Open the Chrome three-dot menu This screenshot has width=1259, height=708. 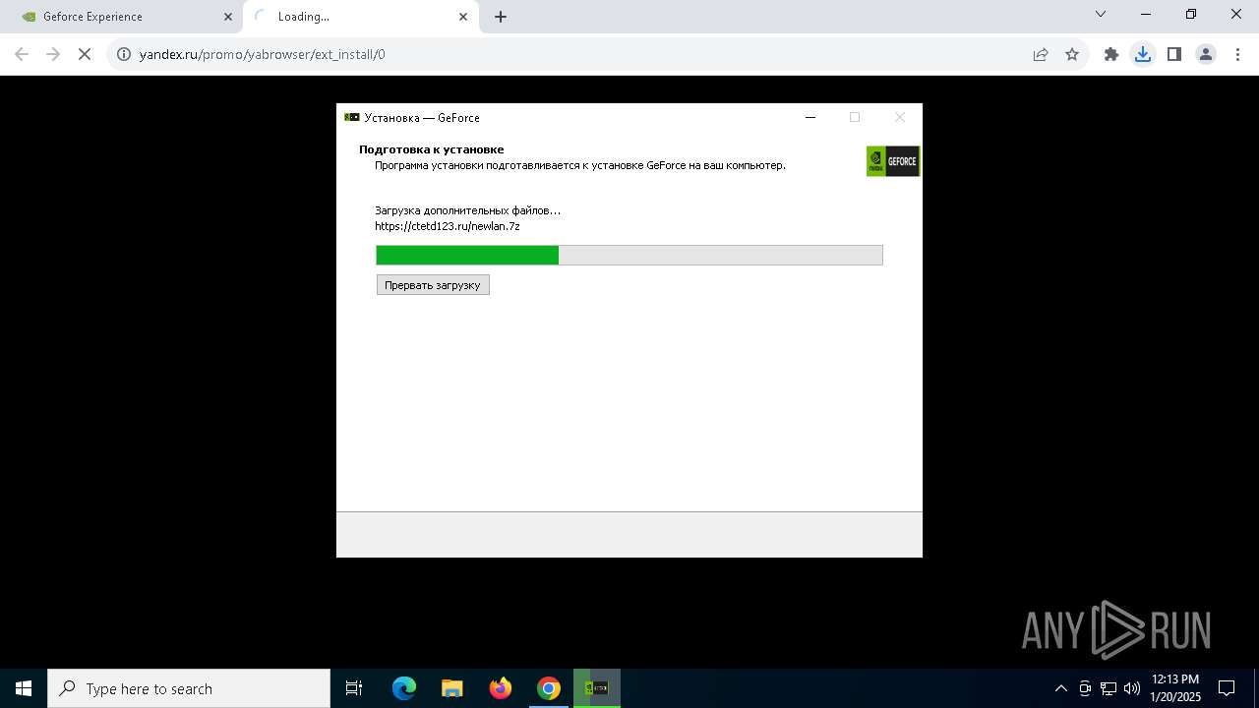1237,54
